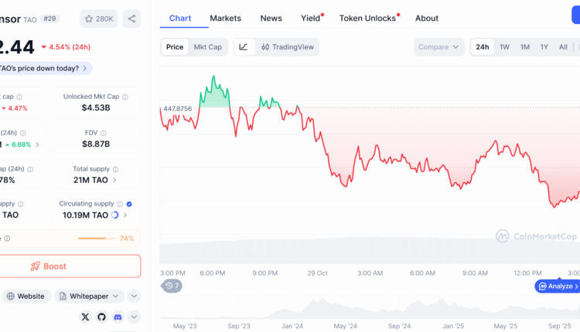
Task: Toggle chart to Mkt Cap view
Action: [207, 47]
